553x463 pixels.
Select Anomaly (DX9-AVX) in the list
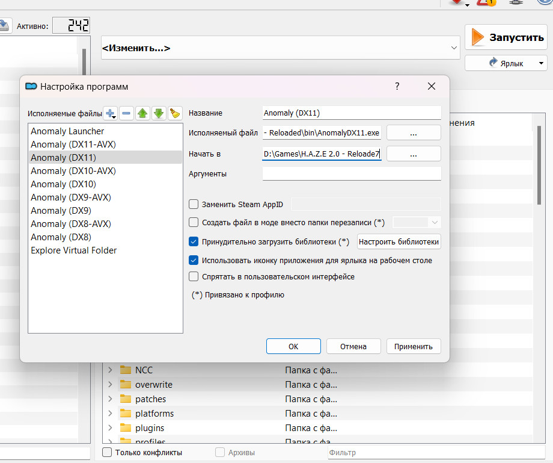coord(105,197)
